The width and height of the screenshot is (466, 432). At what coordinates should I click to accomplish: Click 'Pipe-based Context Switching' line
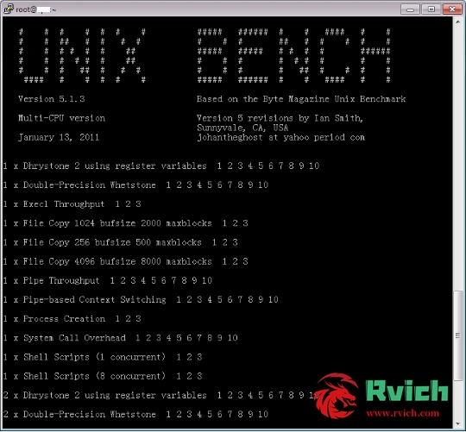pos(141,299)
